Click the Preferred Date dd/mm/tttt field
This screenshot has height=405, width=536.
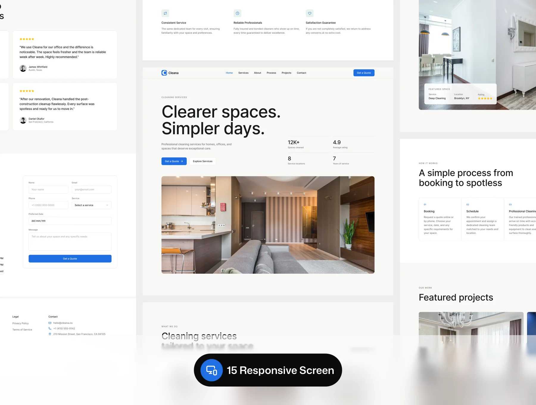click(x=70, y=221)
